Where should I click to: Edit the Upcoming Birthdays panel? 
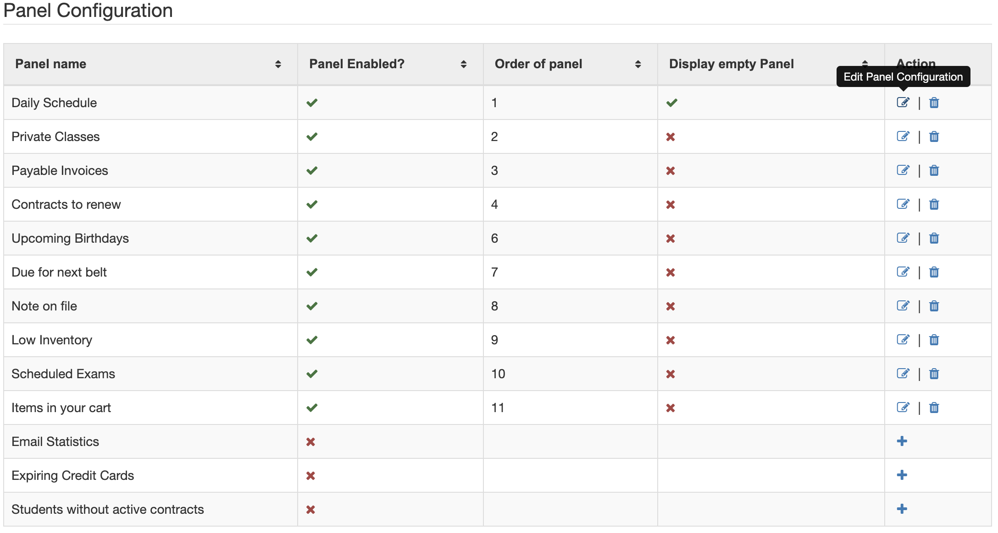pyautogui.click(x=903, y=238)
